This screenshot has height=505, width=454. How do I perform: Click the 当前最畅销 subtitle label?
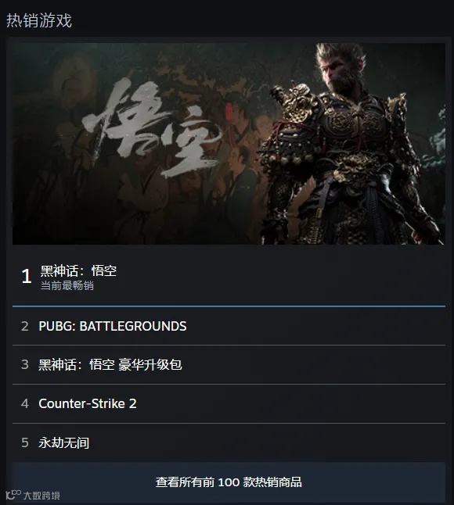point(67,285)
